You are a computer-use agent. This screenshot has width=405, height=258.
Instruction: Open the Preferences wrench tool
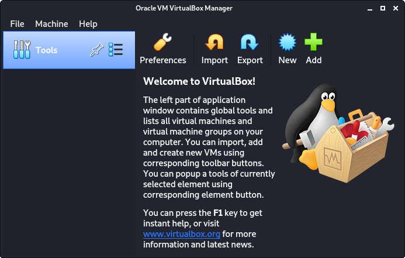click(162, 49)
